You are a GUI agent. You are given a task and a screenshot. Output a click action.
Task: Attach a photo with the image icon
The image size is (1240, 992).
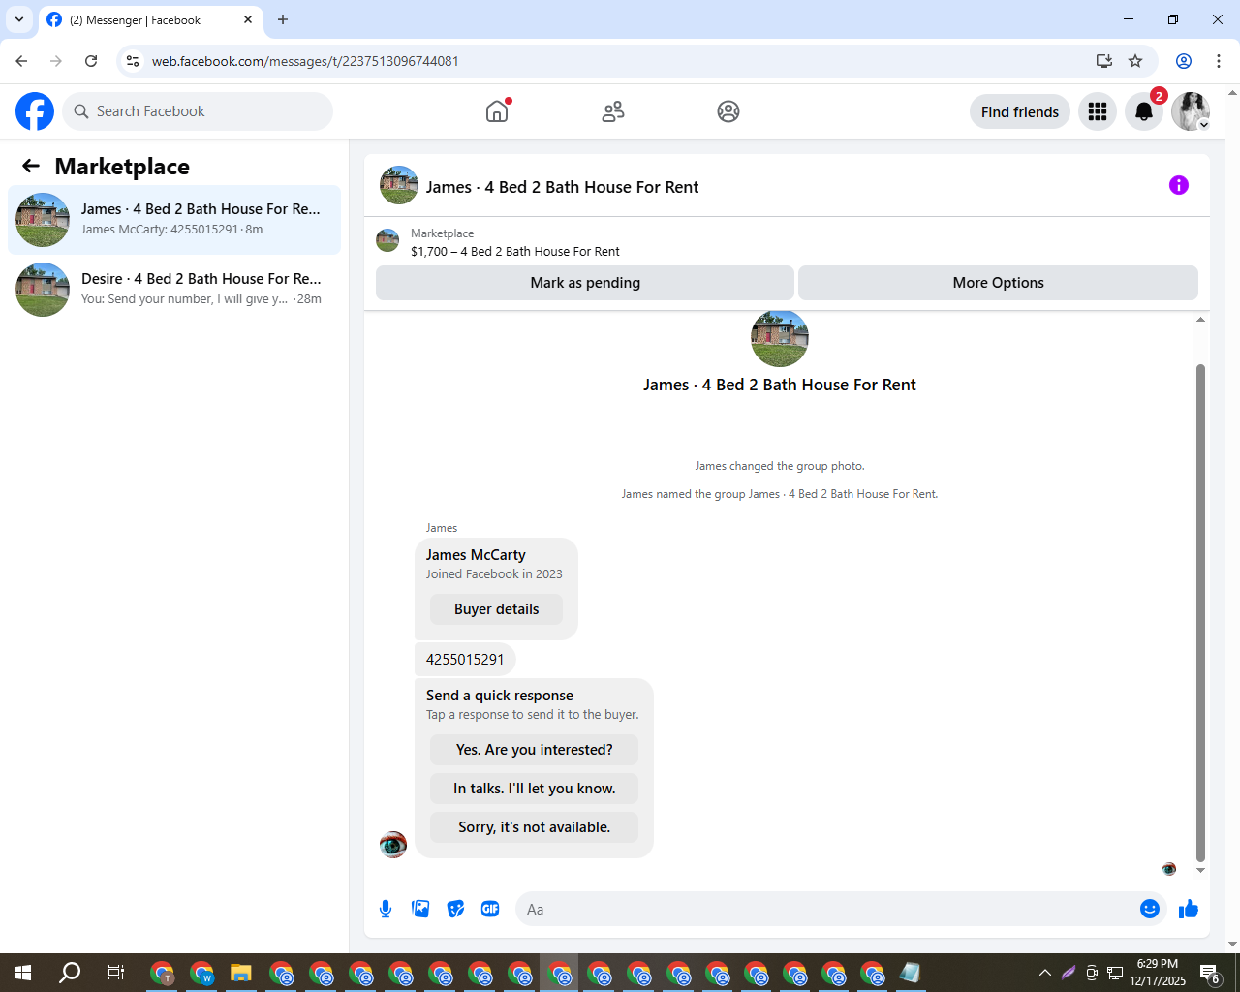[x=420, y=909]
